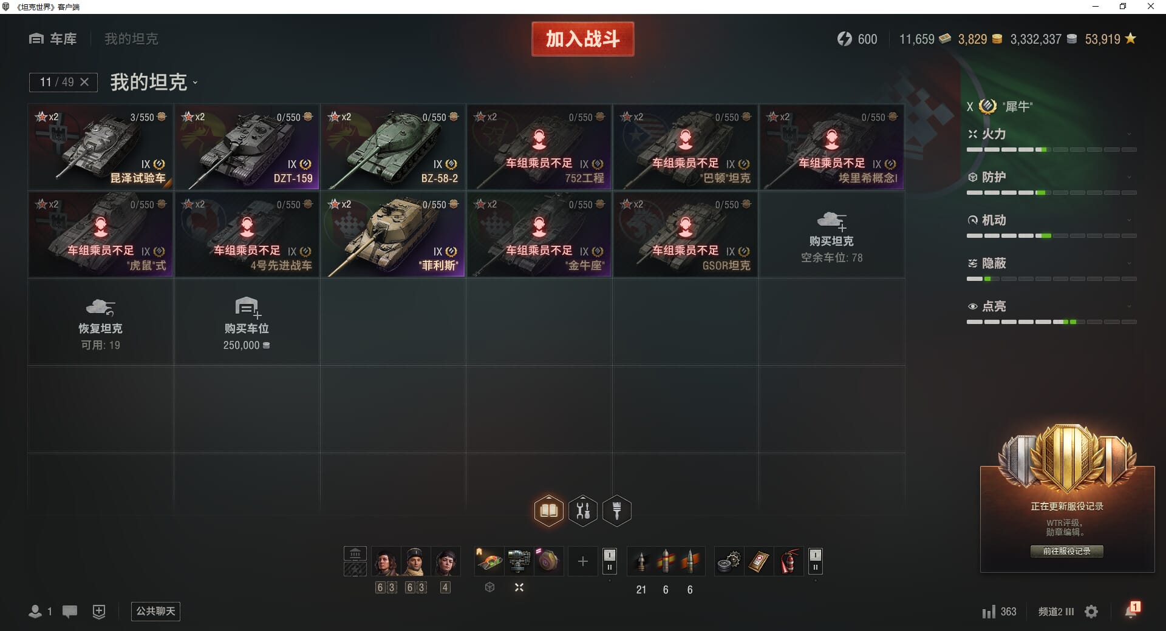Go to the 车库 garage tab

point(53,39)
